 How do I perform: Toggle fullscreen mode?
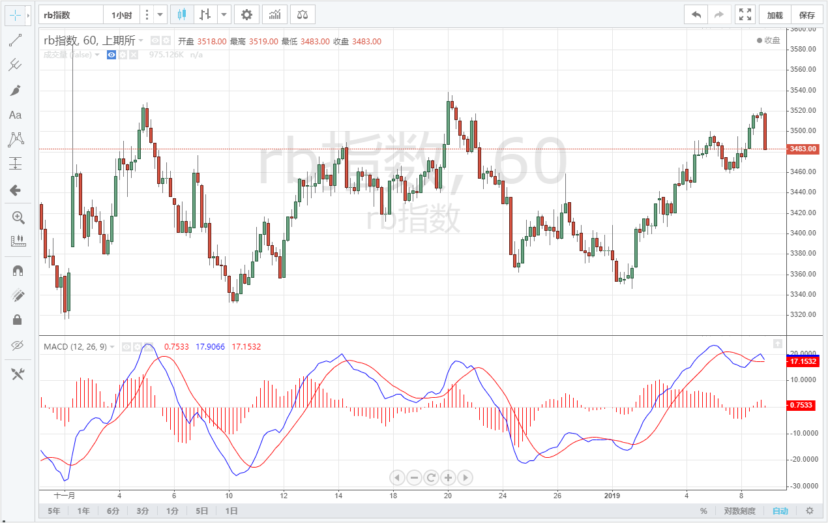pyautogui.click(x=745, y=14)
